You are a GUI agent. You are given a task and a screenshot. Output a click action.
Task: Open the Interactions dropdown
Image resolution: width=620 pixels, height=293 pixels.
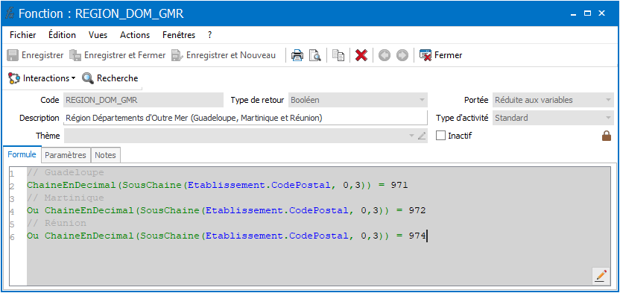[x=42, y=78]
